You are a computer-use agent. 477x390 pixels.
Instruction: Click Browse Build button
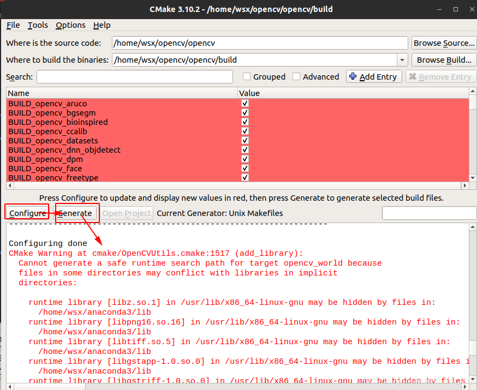pos(444,60)
